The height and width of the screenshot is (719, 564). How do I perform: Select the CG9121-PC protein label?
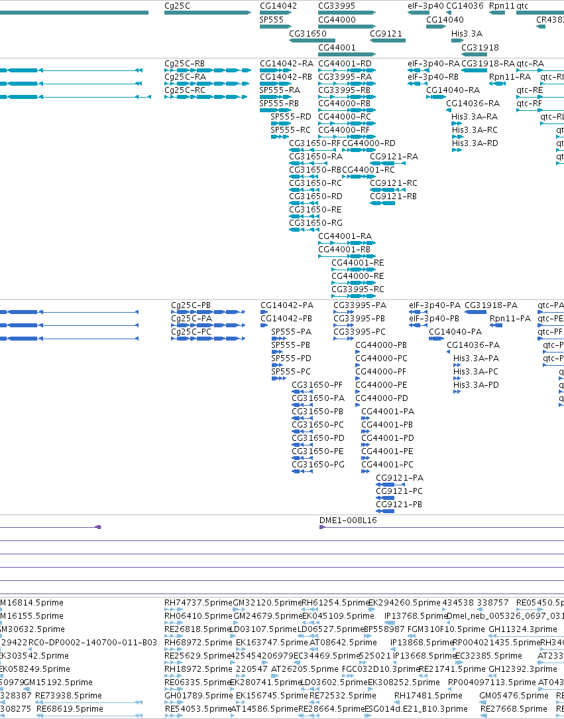399,491
